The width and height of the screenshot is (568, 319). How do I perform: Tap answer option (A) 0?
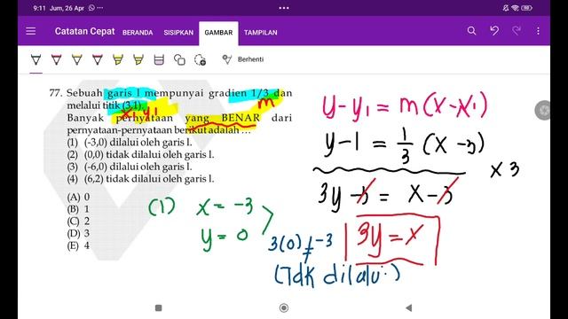click(78, 197)
